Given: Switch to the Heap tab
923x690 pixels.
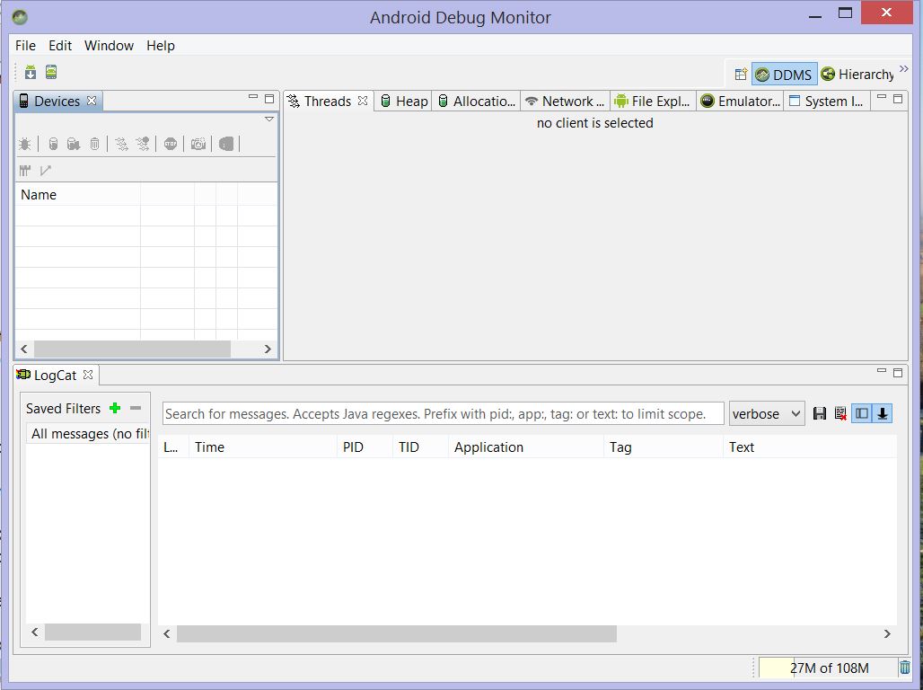Looking at the screenshot, I should coord(404,102).
